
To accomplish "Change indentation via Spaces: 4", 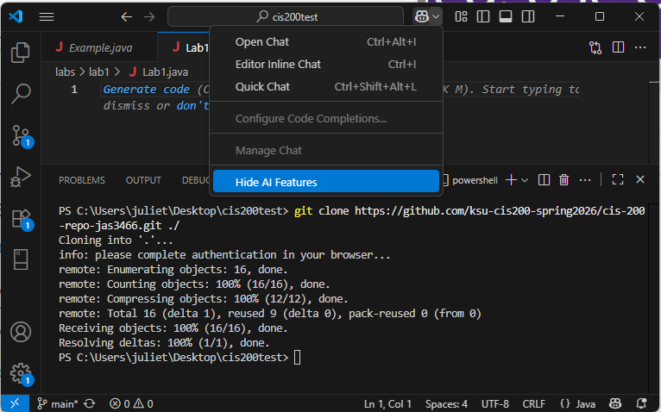I will pyautogui.click(x=446, y=404).
